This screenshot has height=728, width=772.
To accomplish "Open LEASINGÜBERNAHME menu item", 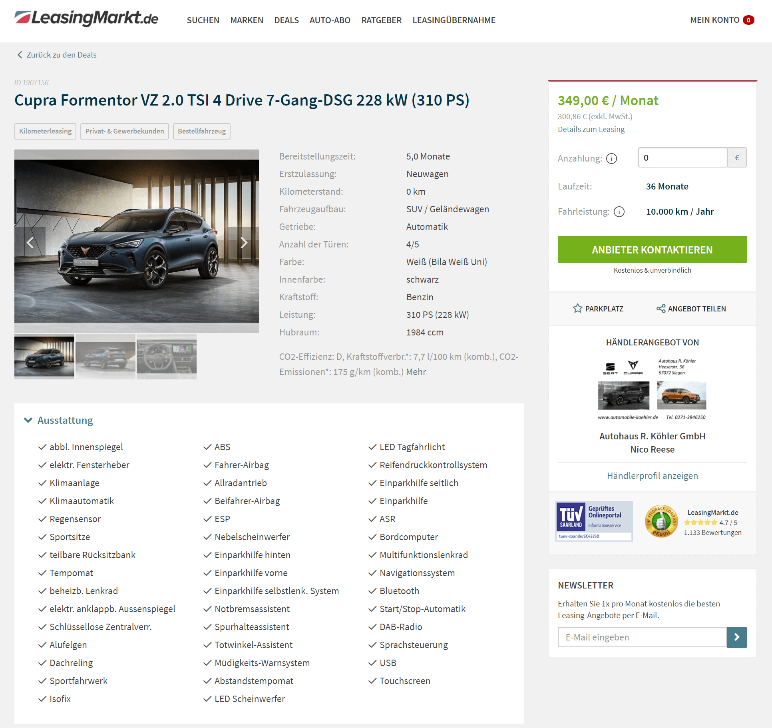I will [x=454, y=20].
